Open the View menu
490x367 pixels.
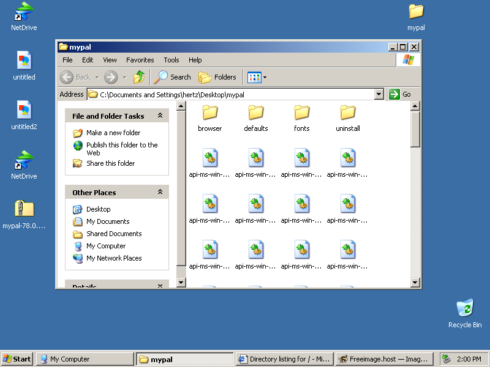(110, 60)
